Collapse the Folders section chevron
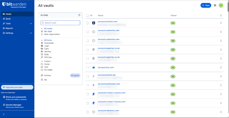 click(42, 61)
